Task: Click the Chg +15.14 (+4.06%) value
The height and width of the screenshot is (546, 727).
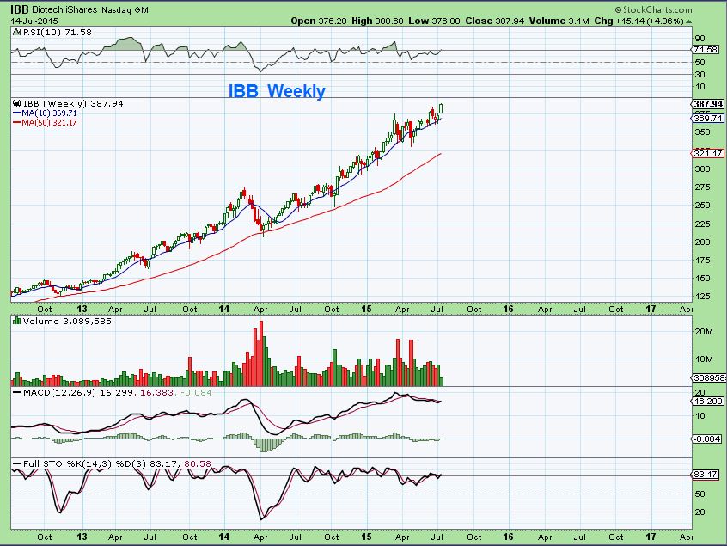Action: [x=638, y=21]
